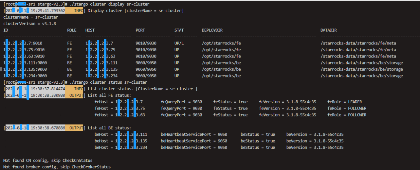Image resolution: width=420 pixels, height=170 pixels.
Task: Click the 'UP/L' status value
Action: point(179,43)
